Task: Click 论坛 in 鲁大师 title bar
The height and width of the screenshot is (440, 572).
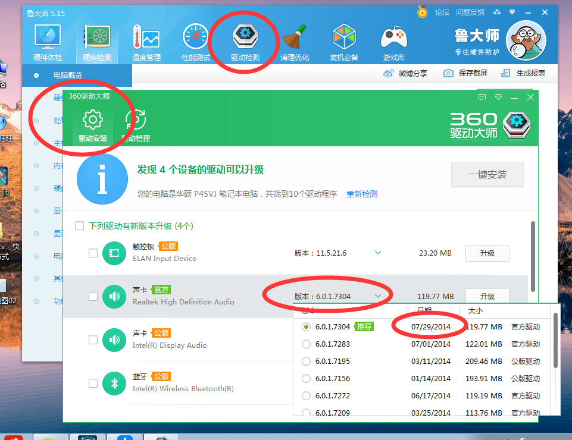Action: 442,12
